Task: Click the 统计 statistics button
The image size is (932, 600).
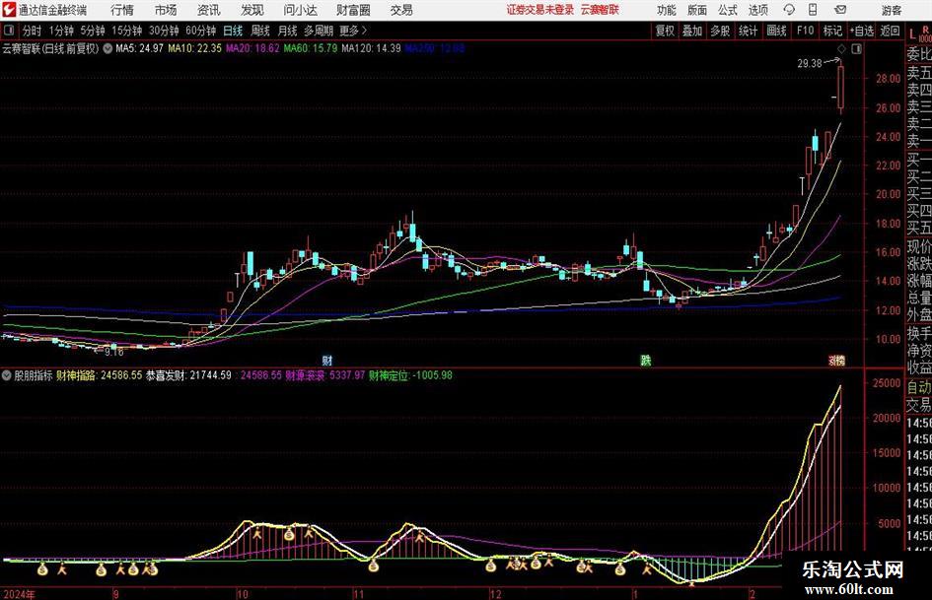Action: click(748, 31)
